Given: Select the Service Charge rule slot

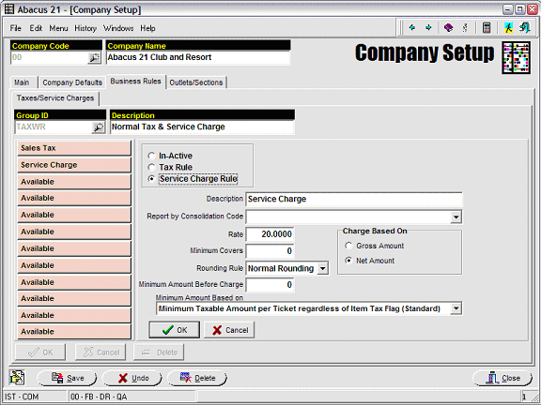Looking at the screenshot, I should (x=74, y=165).
